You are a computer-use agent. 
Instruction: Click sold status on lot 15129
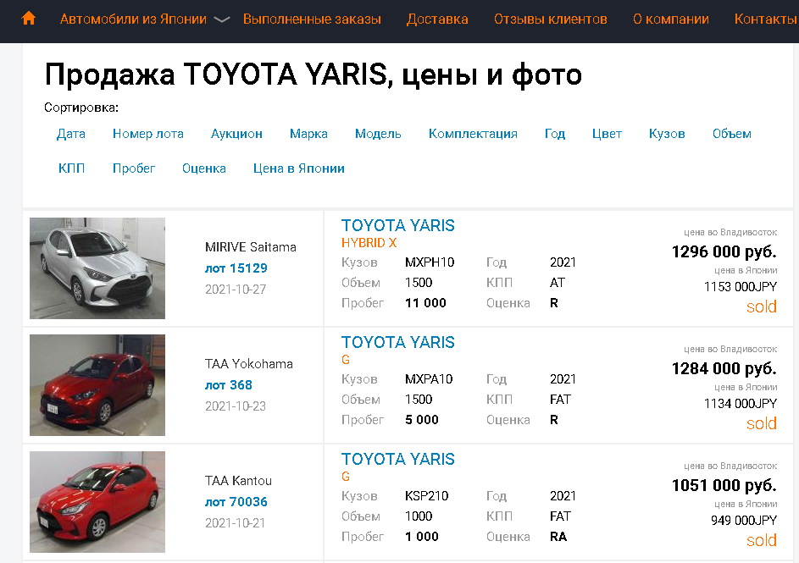coord(761,307)
